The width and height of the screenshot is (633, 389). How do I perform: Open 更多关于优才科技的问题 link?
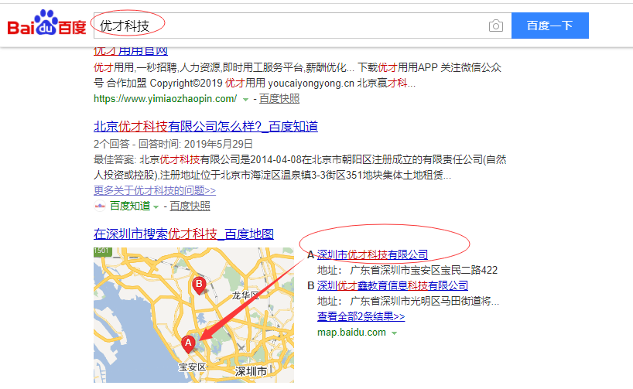pos(155,190)
